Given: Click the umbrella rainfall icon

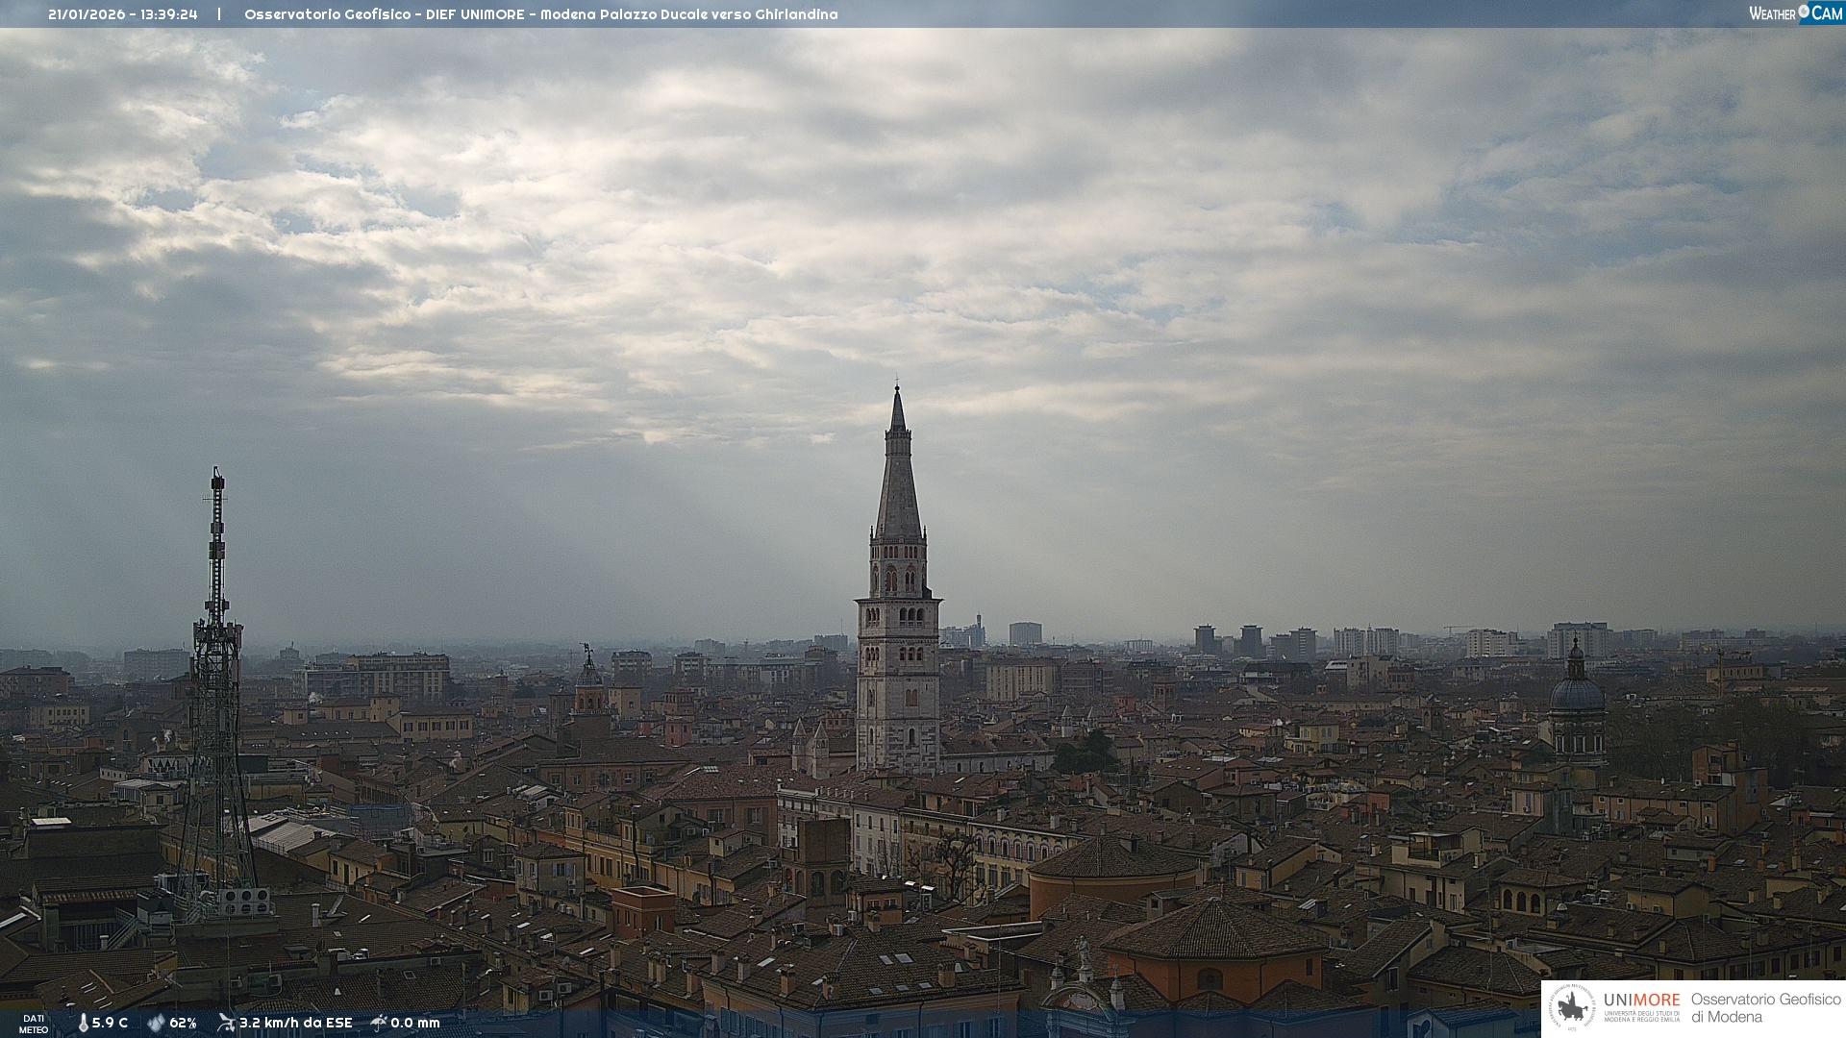Looking at the screenshot, I should point(379,1023).
